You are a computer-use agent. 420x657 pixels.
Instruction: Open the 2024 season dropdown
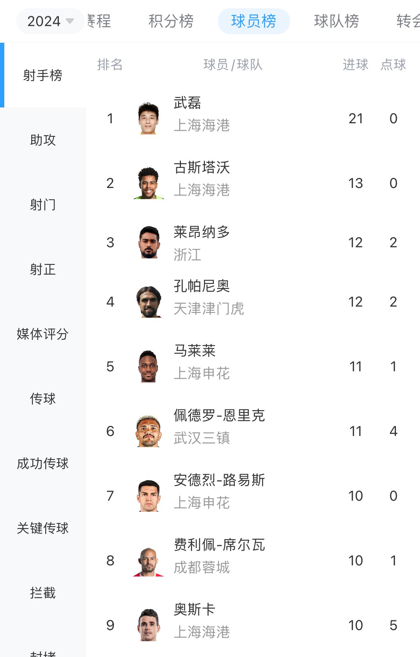(50, 21)
